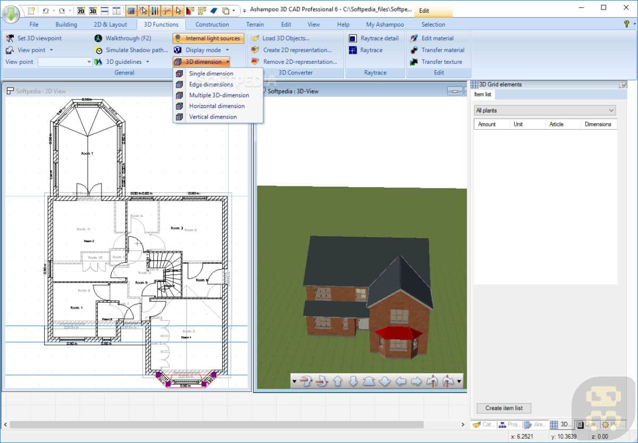Tile windows horizontally icon

pos(105,10)
